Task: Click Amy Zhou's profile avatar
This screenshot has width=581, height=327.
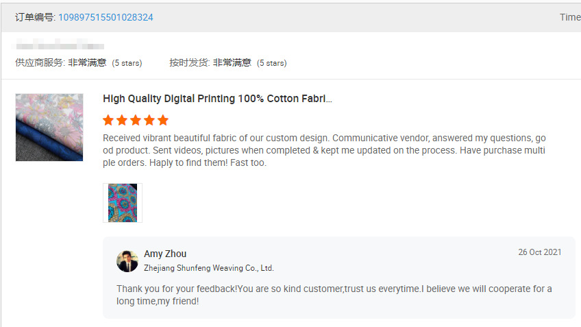Action: pos(127,261)
